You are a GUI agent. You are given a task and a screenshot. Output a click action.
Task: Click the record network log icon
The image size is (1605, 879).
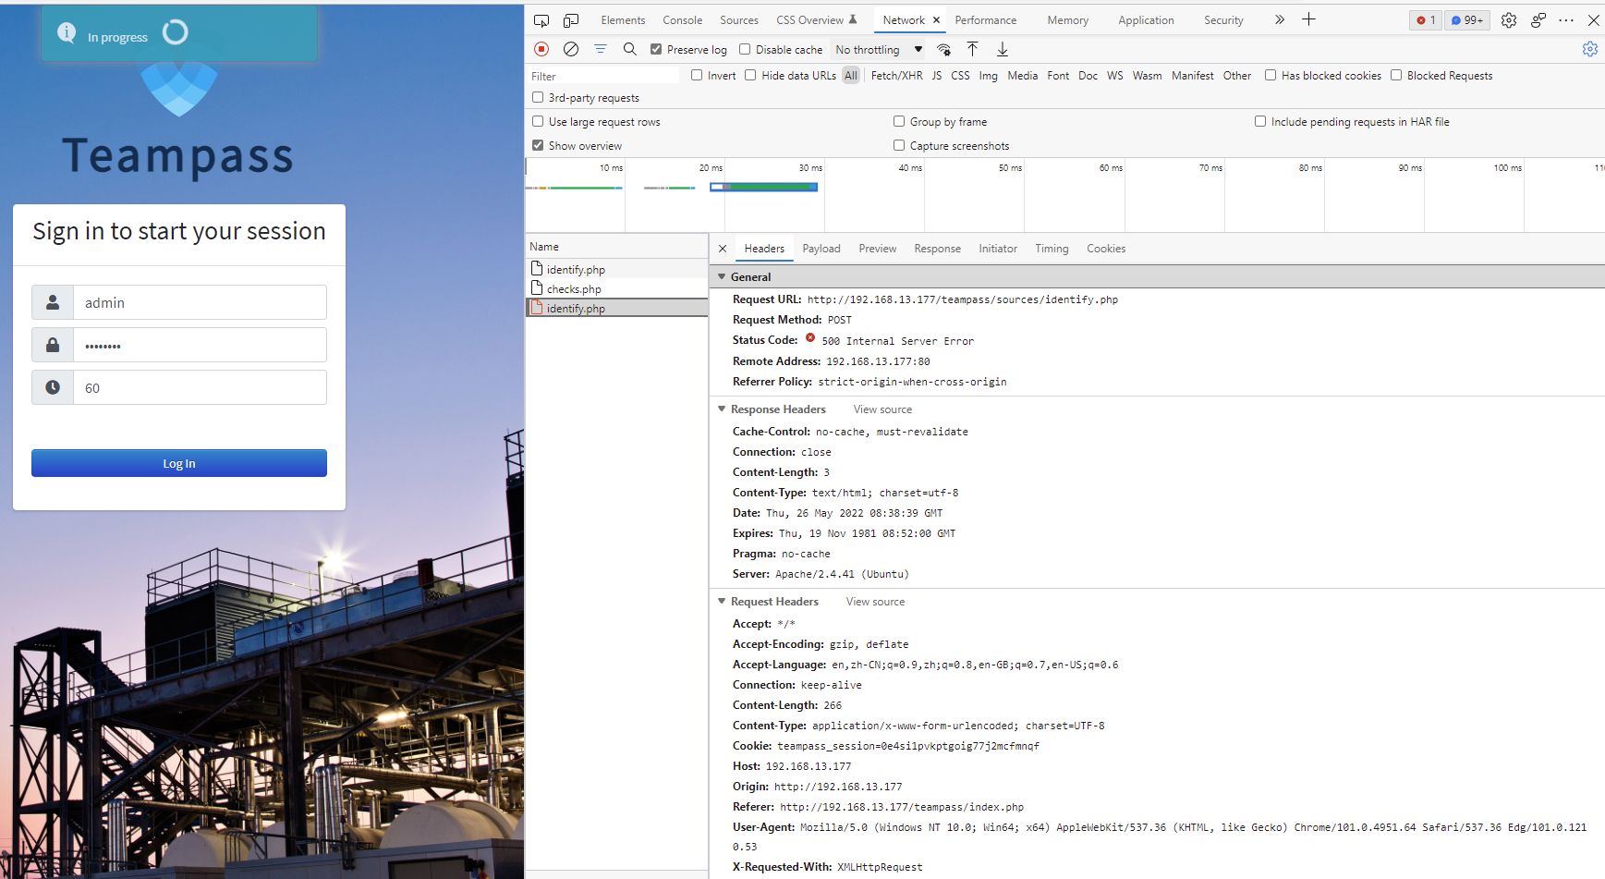click(541, 49)
